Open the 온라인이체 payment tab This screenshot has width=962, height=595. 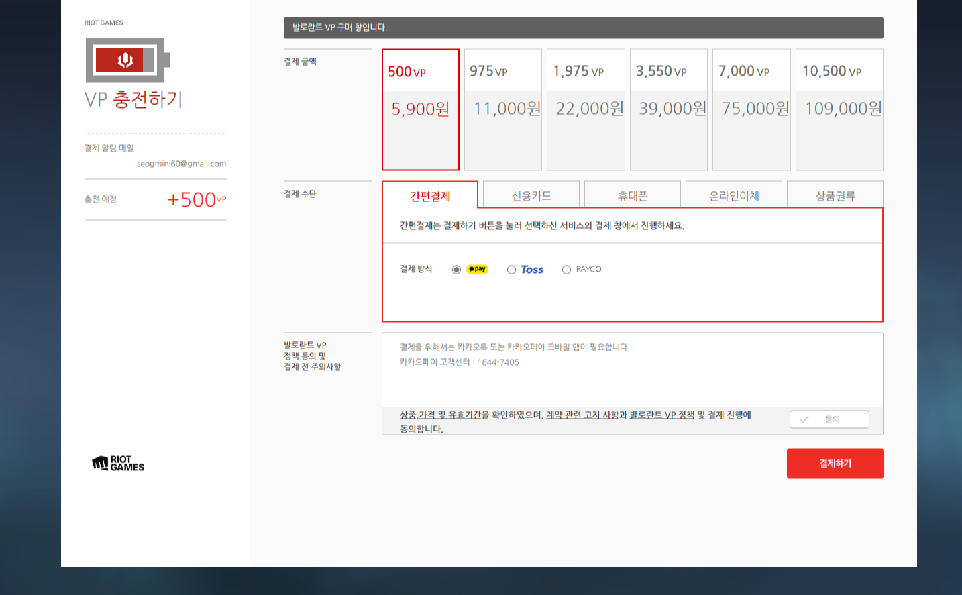tap(734, 195)
